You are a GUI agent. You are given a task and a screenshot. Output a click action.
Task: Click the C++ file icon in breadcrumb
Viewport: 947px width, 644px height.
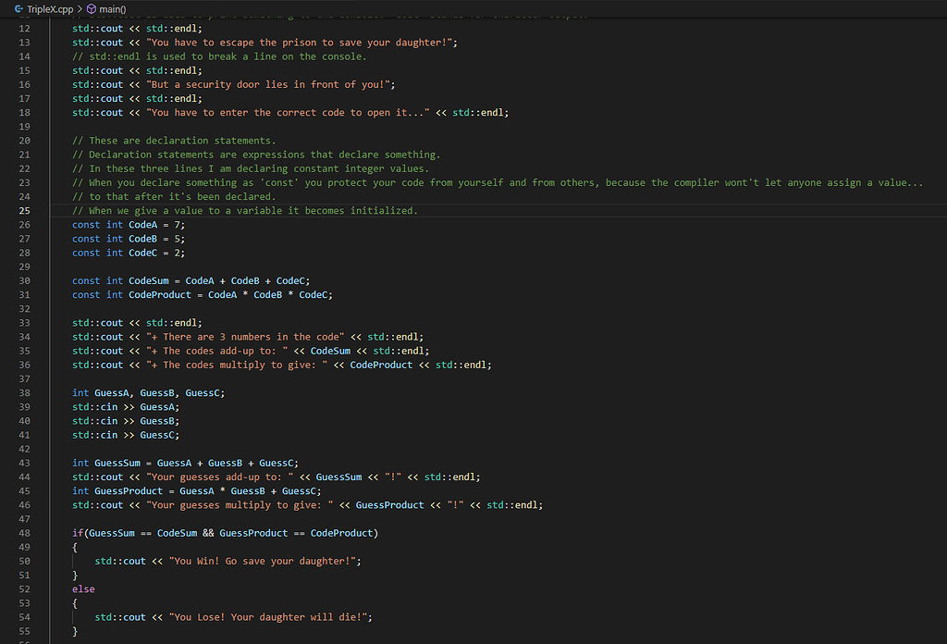(18, 8)
